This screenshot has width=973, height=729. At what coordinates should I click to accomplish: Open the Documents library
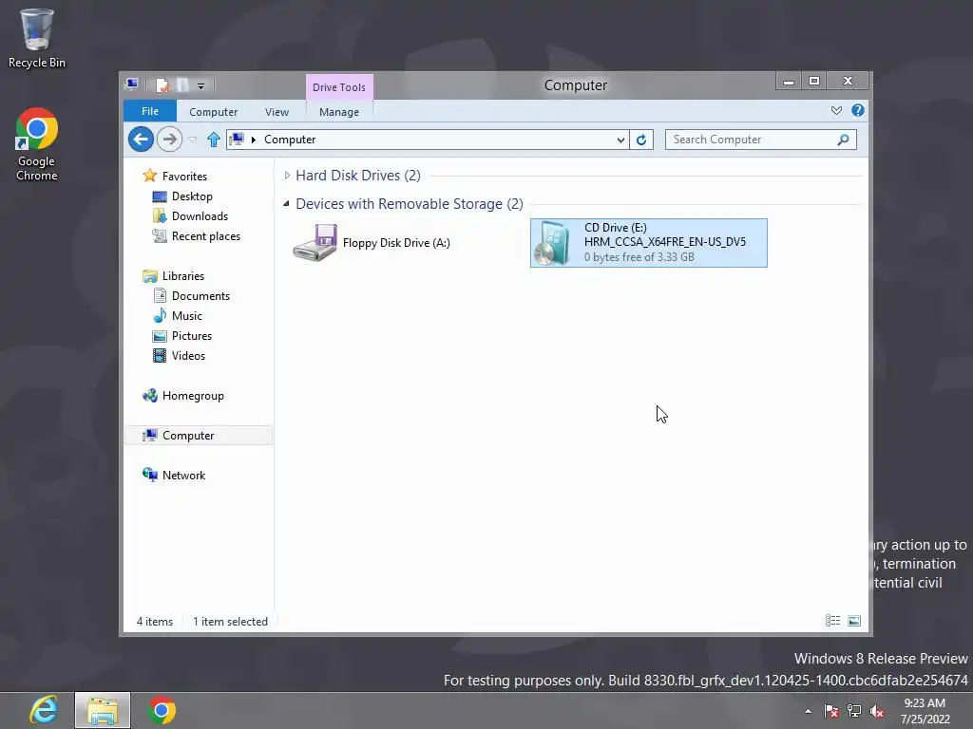coord(200,296)
